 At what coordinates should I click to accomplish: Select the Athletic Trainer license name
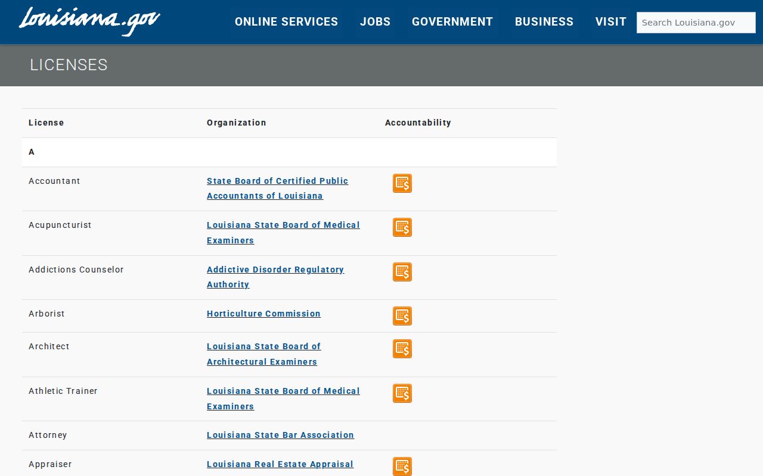click(x=63, y=391)
